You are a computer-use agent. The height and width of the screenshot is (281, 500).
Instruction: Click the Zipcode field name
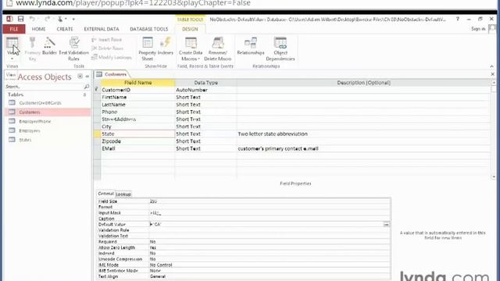coord(111,141)
